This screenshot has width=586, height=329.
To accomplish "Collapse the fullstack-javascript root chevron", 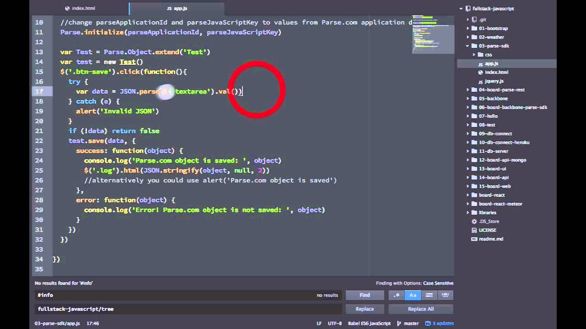I will point(461,9).
